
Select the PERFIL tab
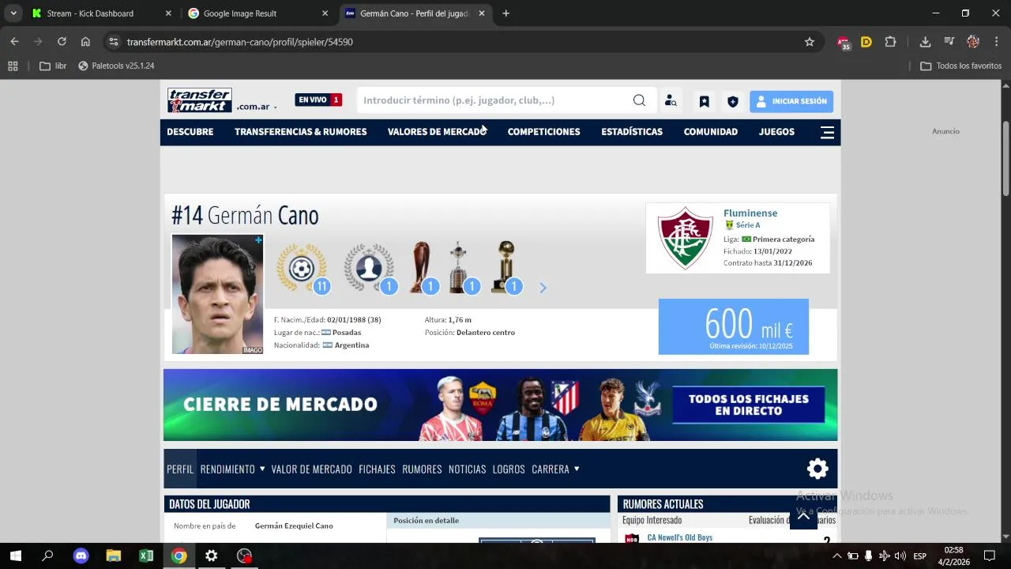pos(180,469)
